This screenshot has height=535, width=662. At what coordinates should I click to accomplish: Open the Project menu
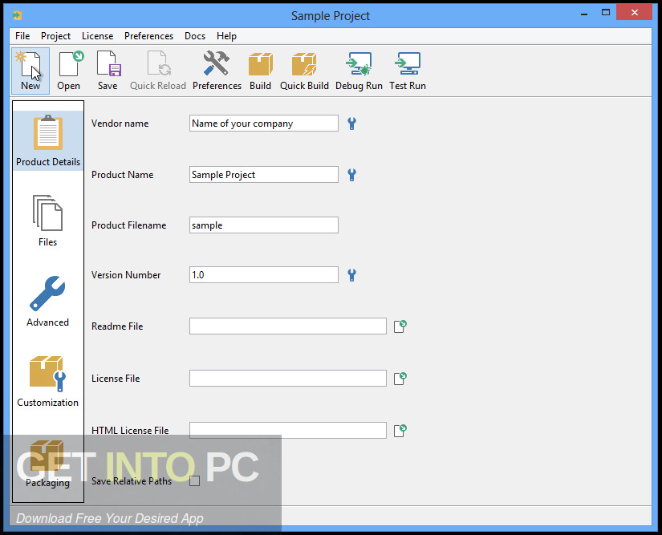[x=55, y=36]
